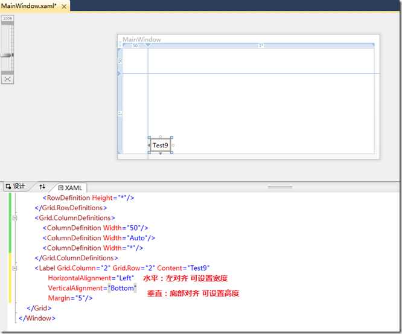
Task: Switch to the XAML tab
Action: tap(70, 188)
